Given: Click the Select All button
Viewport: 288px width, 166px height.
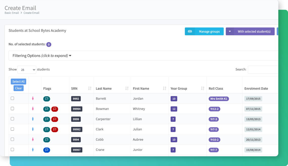Looking at the screenshot, I should pyautogui.click(x=18, y=82).
